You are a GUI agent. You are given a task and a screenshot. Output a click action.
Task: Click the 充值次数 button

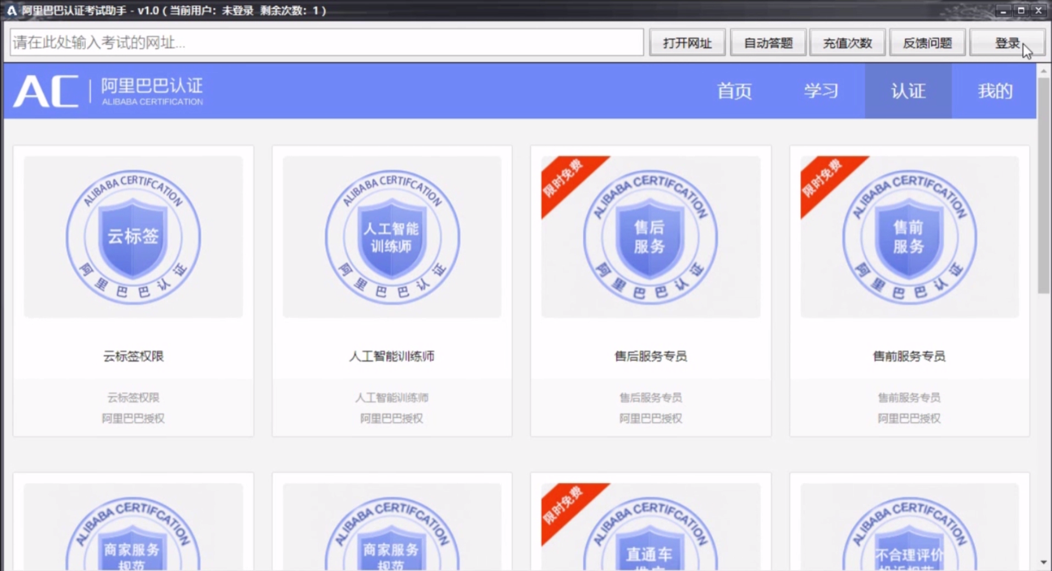click(x=847, y=43)
